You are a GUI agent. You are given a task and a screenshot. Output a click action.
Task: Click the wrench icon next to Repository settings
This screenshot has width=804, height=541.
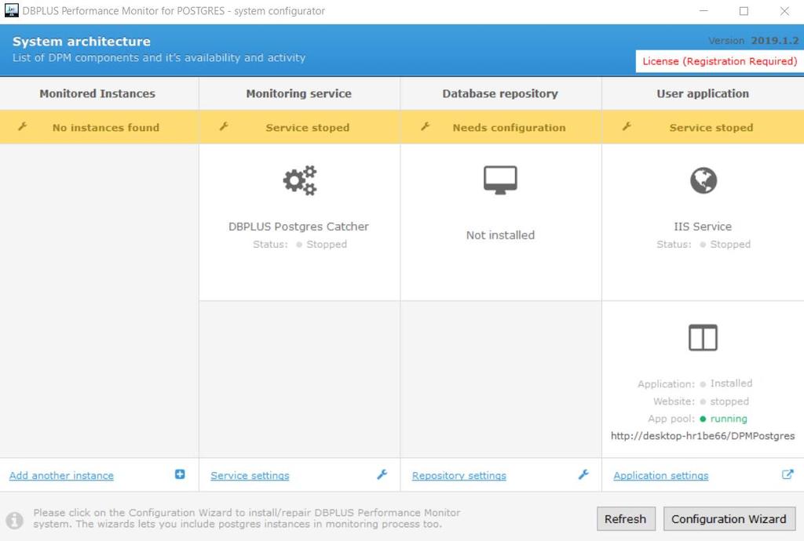pyautogui.click(x=583, y=474)
